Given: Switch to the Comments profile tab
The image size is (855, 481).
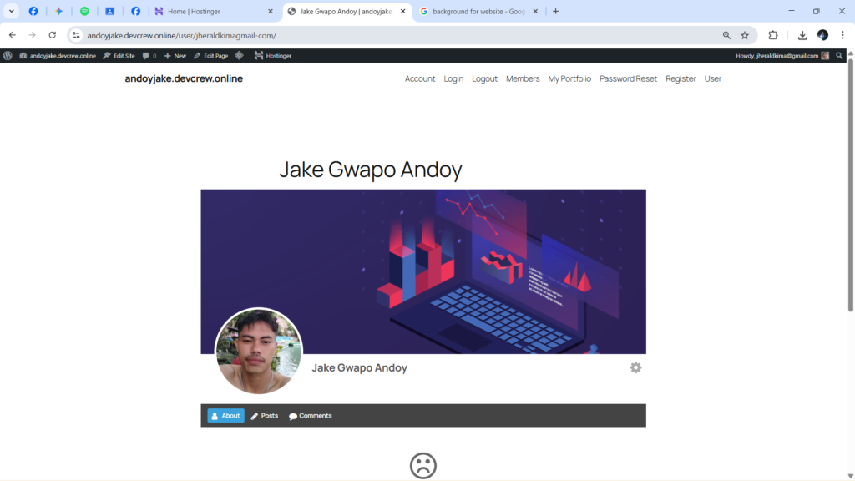Looking at the screenshot, I should 311,416.
